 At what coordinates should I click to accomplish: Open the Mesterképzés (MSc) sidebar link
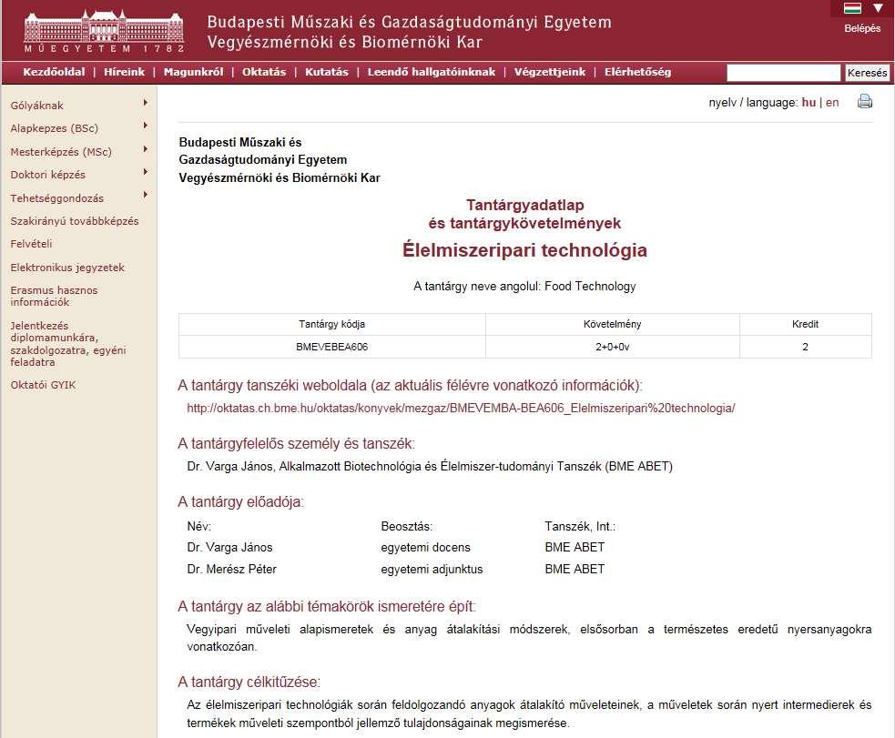[61, 152]
